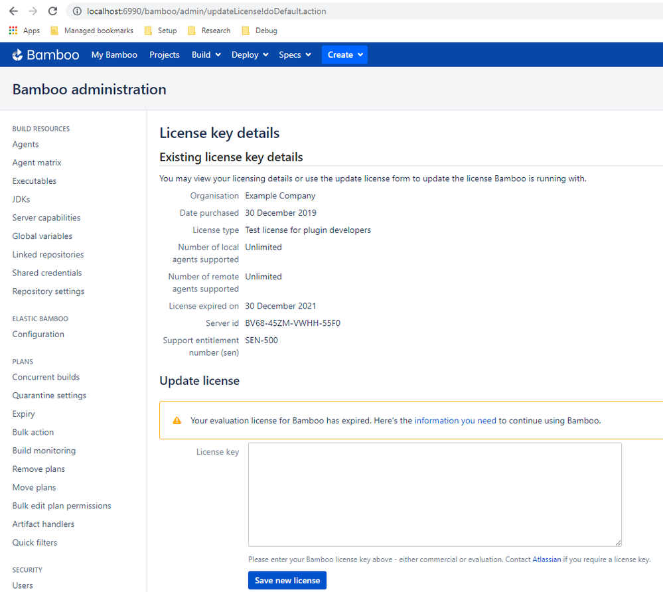The height and width of the screenshot is (592, 663).
Task: Open the Setup bookmark folder
Action: pos(161,31)
